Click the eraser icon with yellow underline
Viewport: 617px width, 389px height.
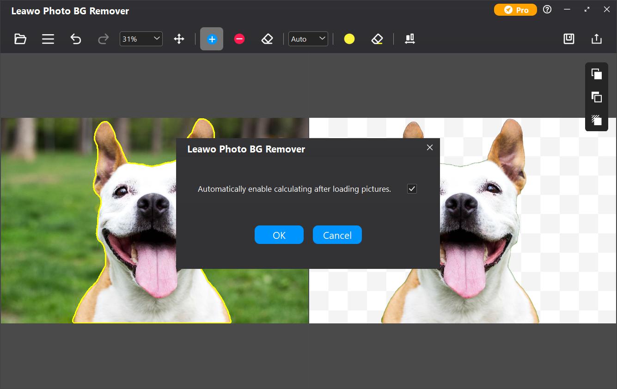[x=377, y=39]
